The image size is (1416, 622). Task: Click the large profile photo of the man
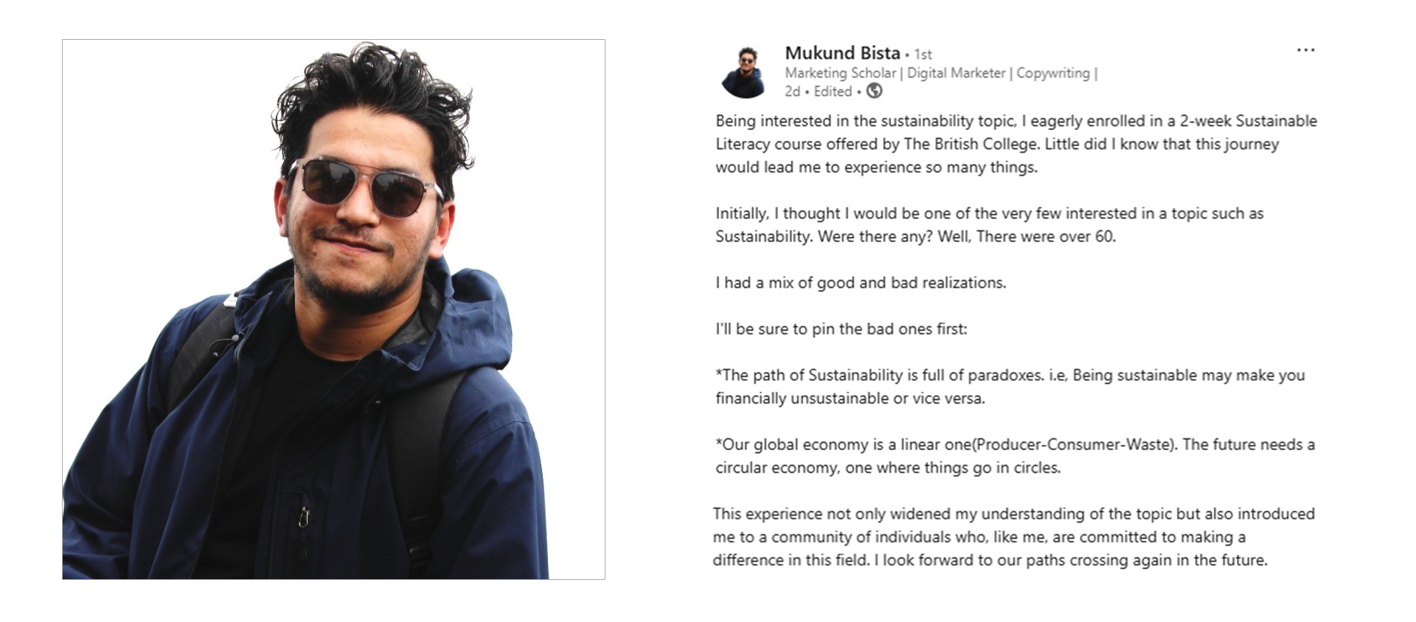[x=333, y=309]
